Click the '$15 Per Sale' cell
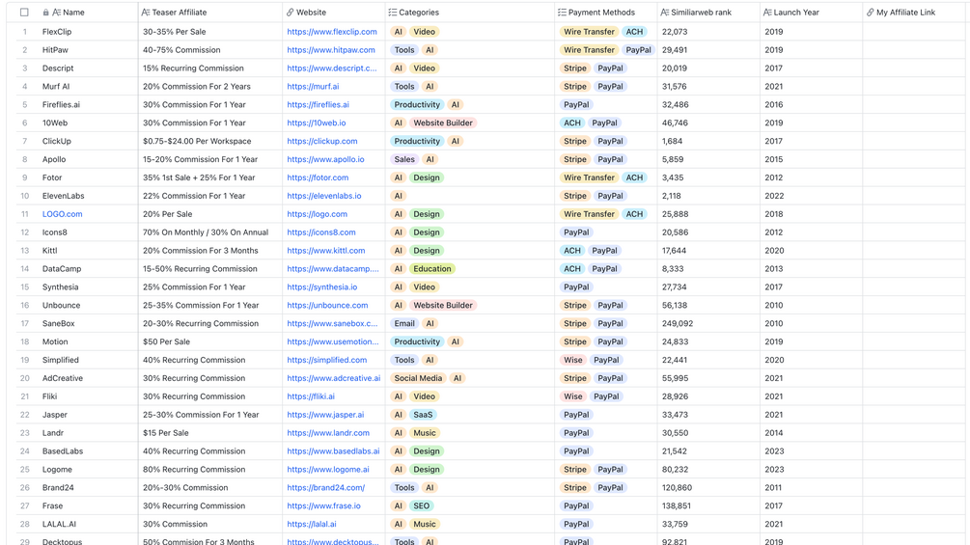 pyautogui.click(x=166, y=433)
